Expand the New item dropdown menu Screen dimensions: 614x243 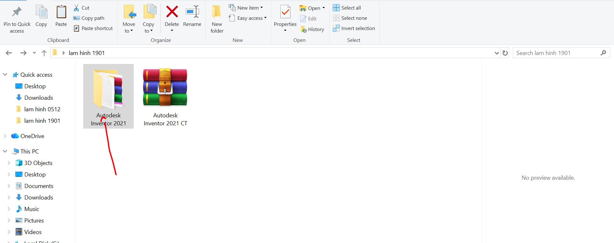[x=246, y=8]
